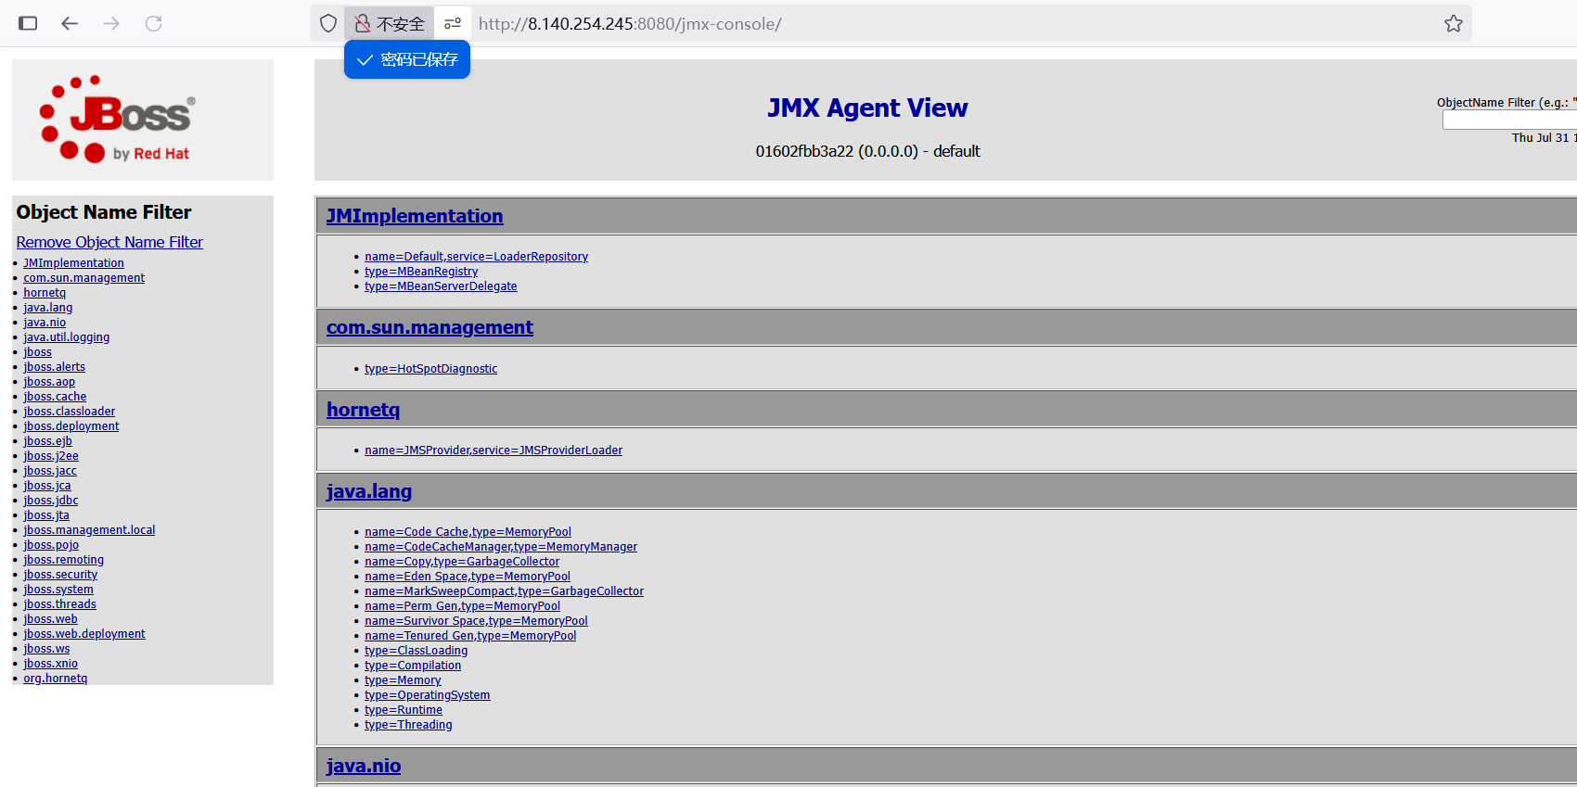Viewport: 1577px width, 787px height.
Task: Open site permissions icon in address bar
Action: coord(453,23)
